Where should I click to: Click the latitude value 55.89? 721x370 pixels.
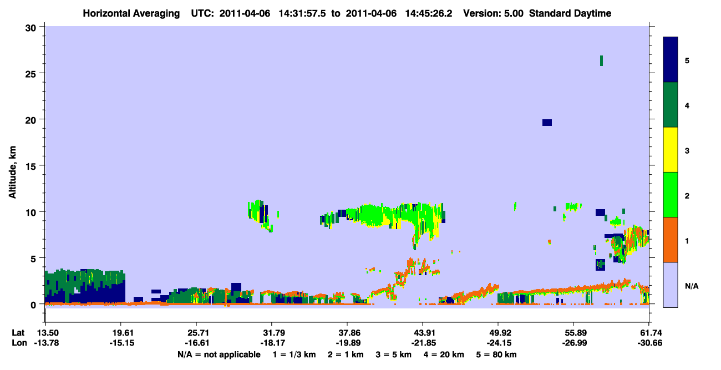coord(573,333)
